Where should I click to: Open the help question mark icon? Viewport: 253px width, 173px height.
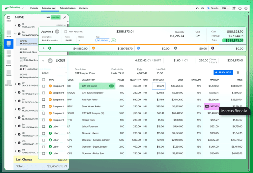point(240,8)
